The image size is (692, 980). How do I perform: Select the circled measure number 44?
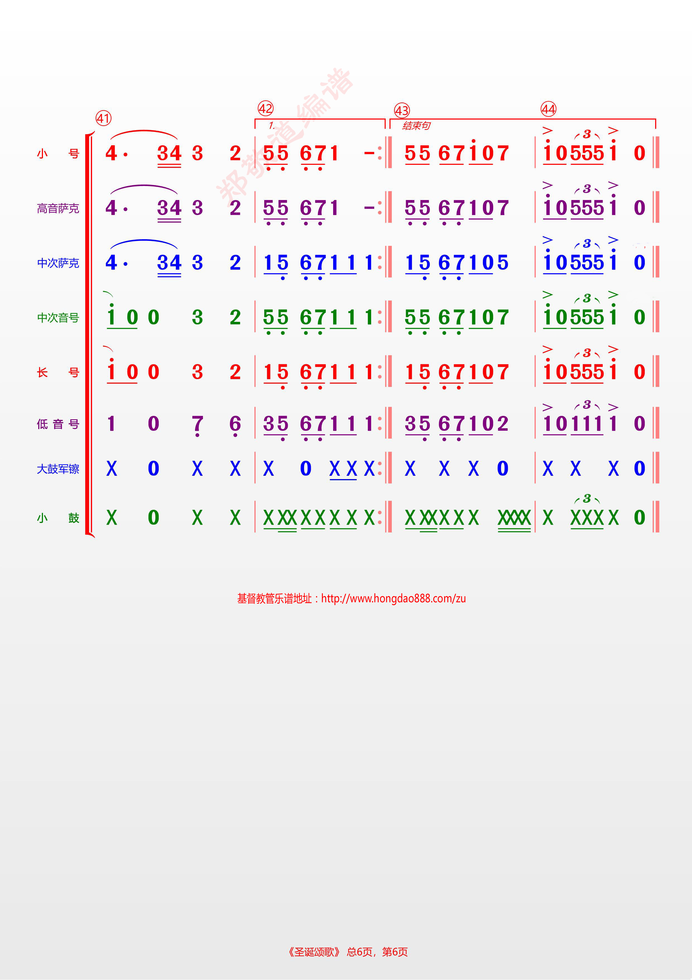click(548, 109)
